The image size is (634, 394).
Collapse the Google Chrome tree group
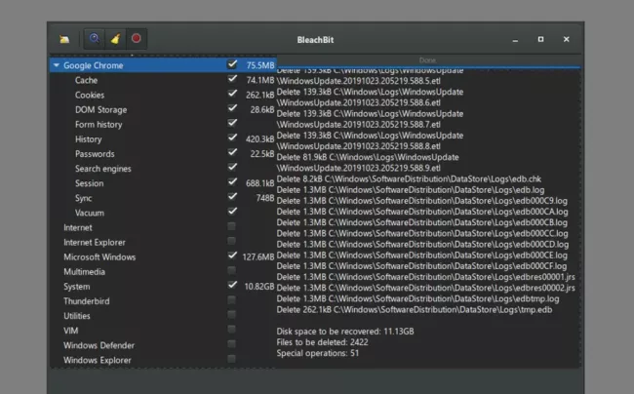(57, 65)
